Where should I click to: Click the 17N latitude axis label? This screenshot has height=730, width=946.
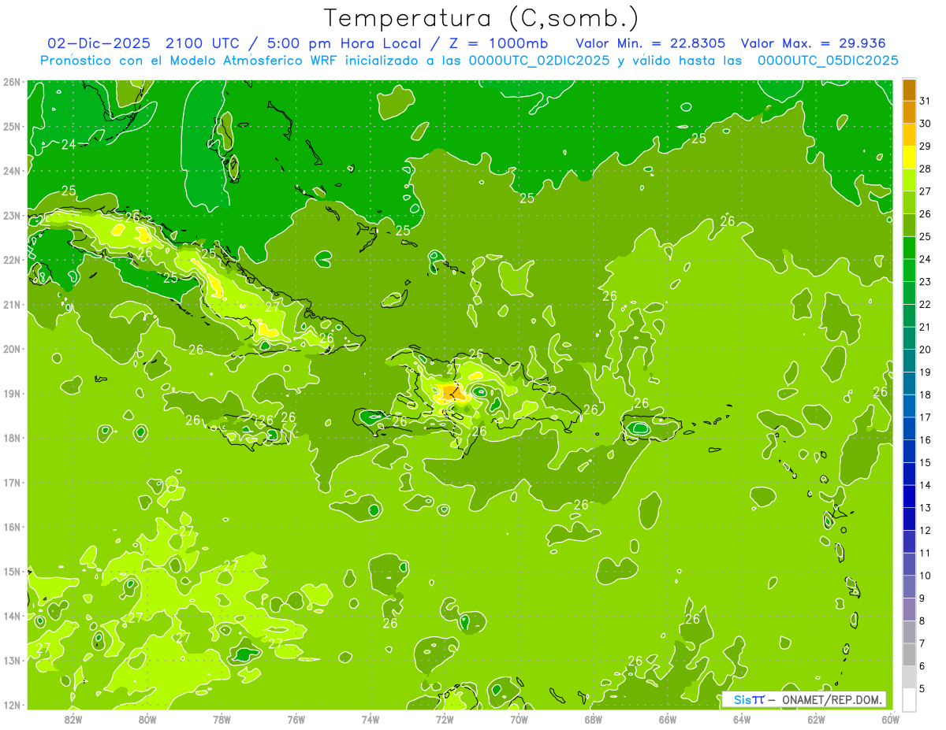coord(11,483)
